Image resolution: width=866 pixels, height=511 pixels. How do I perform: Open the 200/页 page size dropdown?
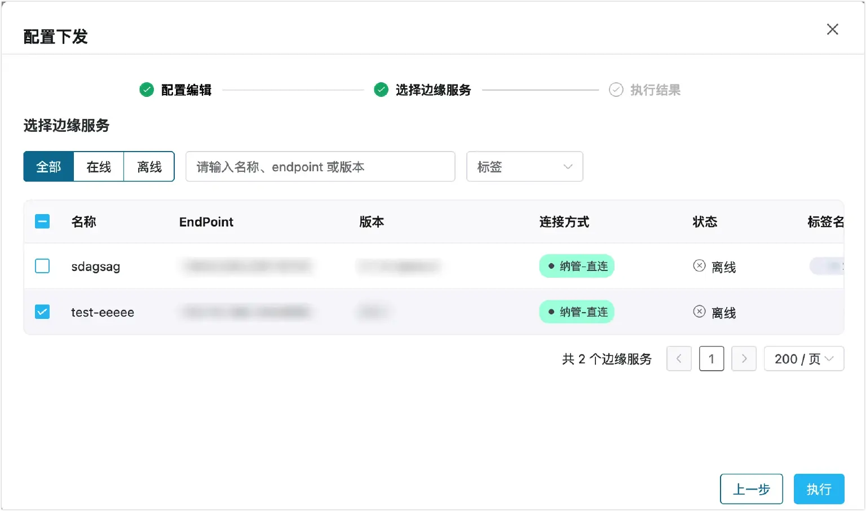click(x=804, y=359)
